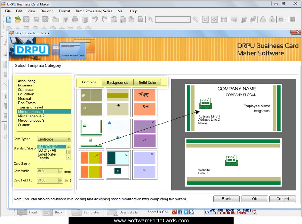Click the Undo arrow toolbar icon
This screenshot has width=302, height=224.
tap(95, 19)
